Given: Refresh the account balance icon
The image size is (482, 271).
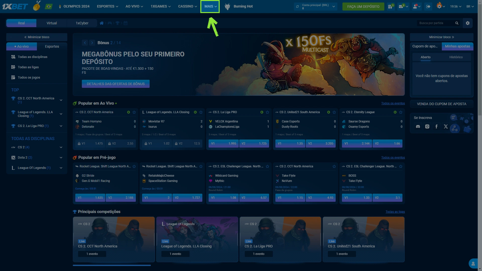Looking at the screenshot, I should coord(297,7).
